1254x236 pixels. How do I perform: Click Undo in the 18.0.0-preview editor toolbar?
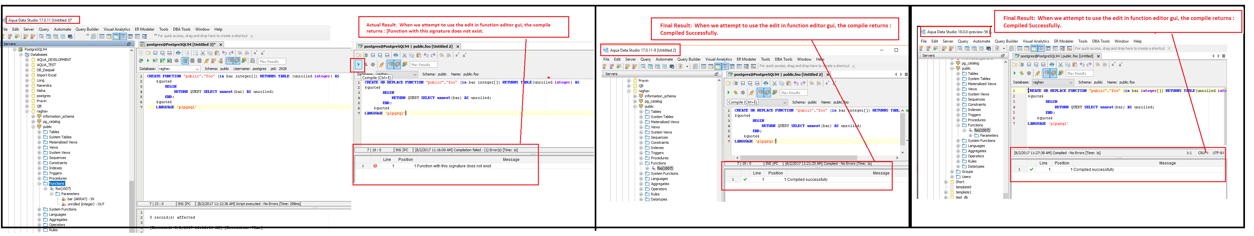(x=1082, y=65)
